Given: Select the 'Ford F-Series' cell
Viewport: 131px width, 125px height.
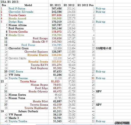Looking at the screenshot, I should (x=17, y=8).
